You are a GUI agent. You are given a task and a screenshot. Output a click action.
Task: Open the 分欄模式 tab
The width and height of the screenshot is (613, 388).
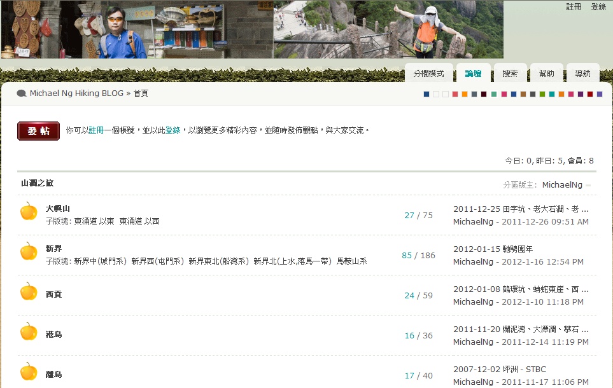click(428, 74)
